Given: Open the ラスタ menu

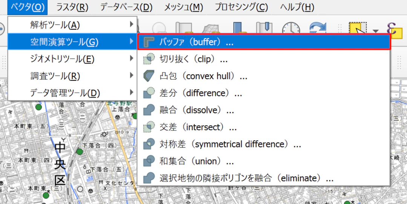Looking at the screenshot, I should point(72,7).
